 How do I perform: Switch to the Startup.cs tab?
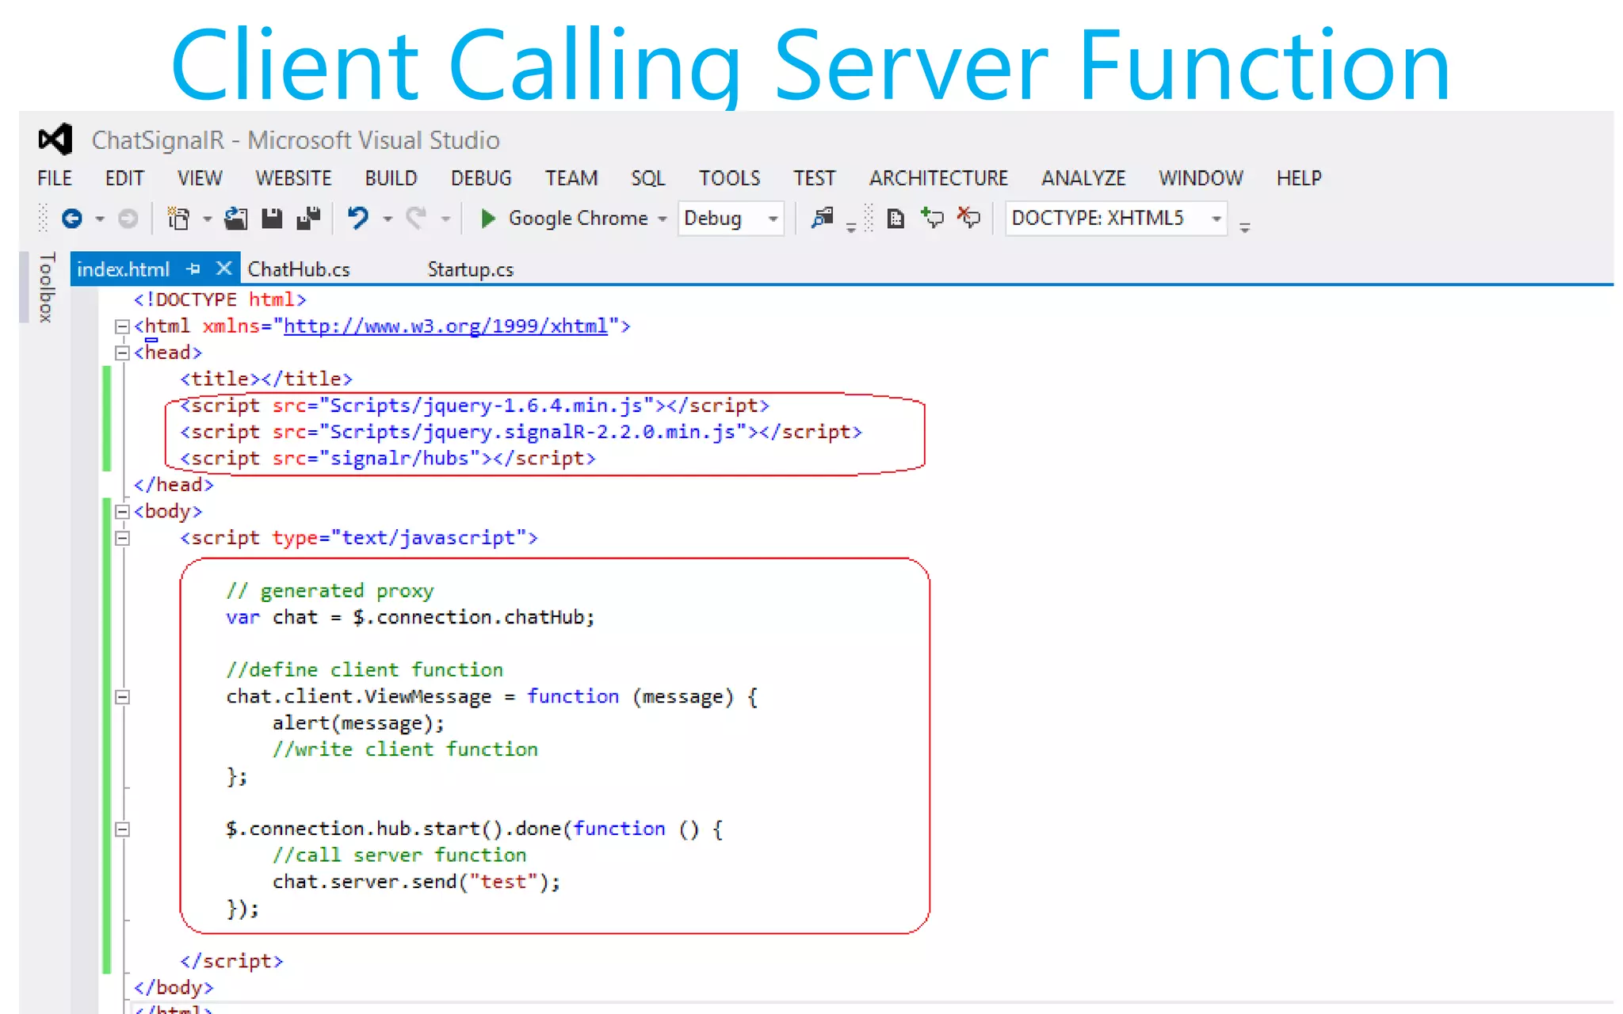471,269
